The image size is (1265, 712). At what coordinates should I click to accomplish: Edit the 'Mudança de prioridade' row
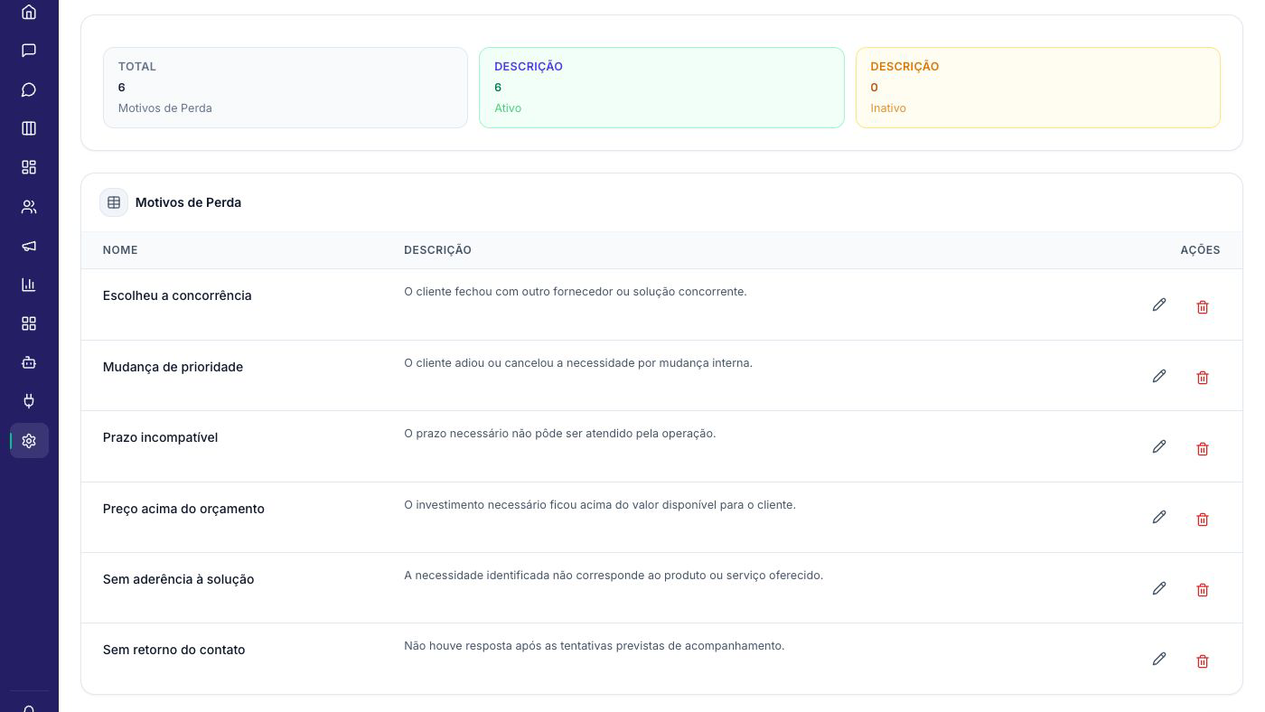pos(1159,376)
